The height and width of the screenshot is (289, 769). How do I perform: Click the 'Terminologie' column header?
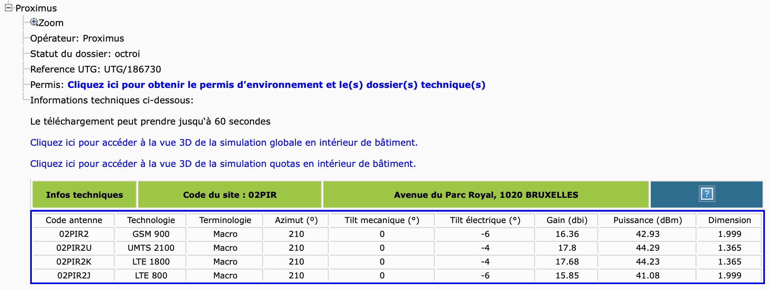click(225, 220)
